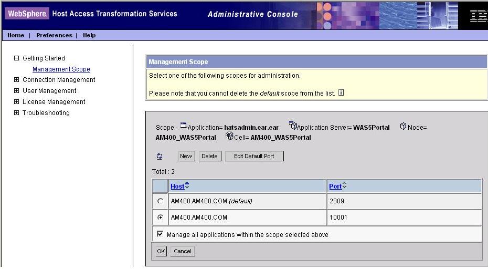Click the Application Server scope icon
Viewport: 488px width, 269px height.
click(x=293, y=125)
